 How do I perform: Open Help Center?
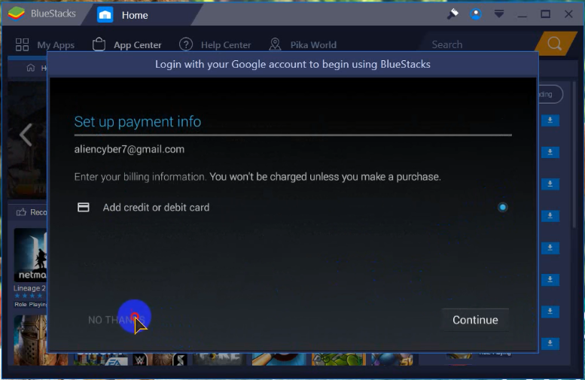click(226, 45)
